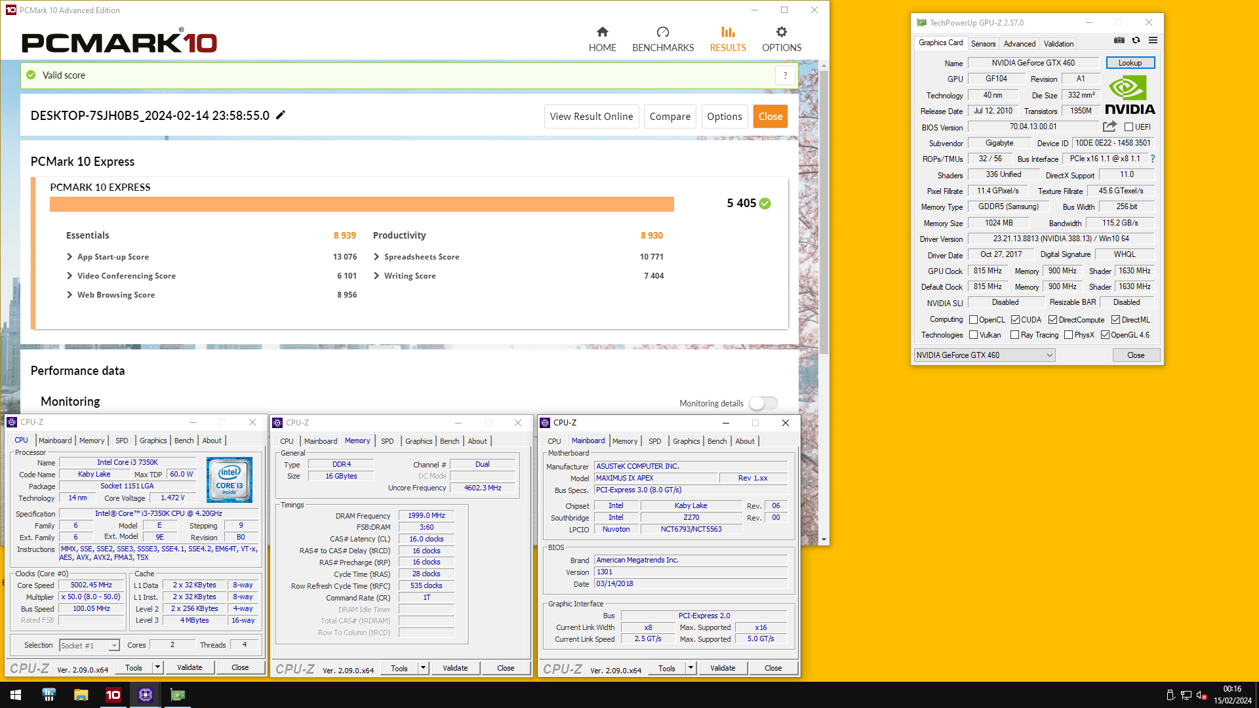Open Tools dropdown arrow in Mainboard window

(x=690, y=668)
